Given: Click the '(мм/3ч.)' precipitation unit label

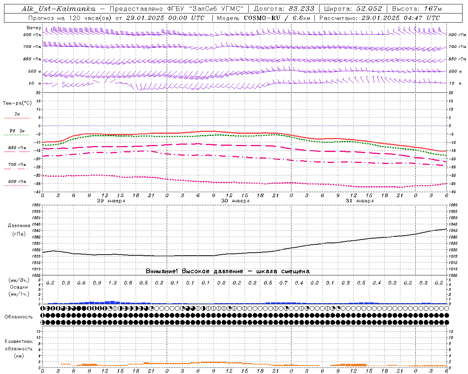Looking at the screenshot, I should click(x=19, y=280).
